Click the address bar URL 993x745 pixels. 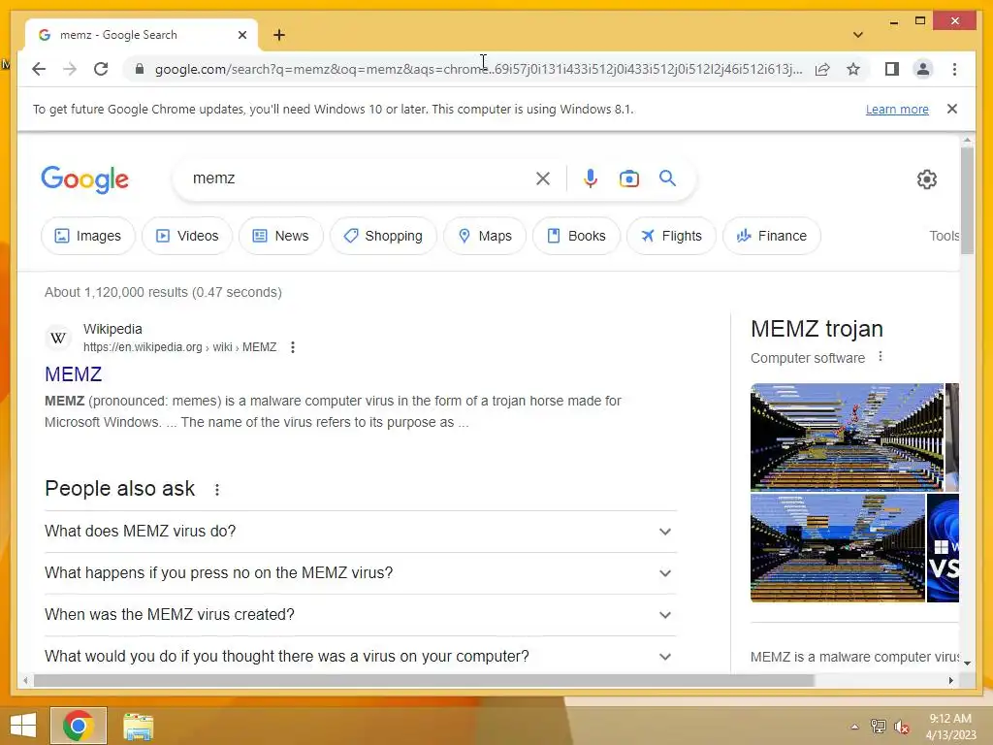point(478,69)
